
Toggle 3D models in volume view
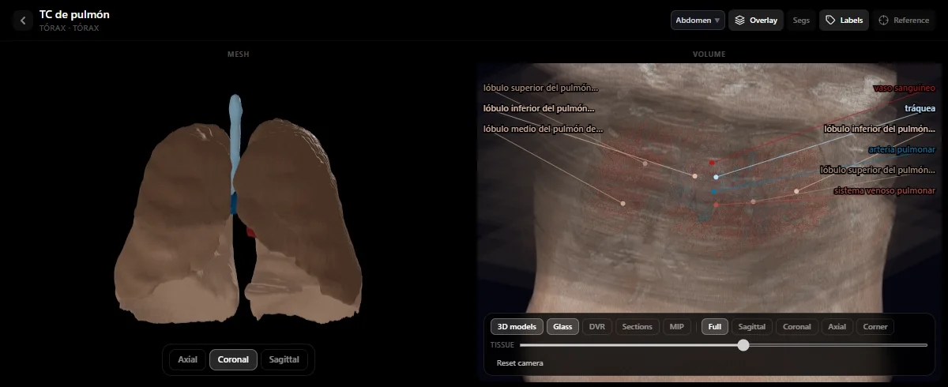[517, 326]
